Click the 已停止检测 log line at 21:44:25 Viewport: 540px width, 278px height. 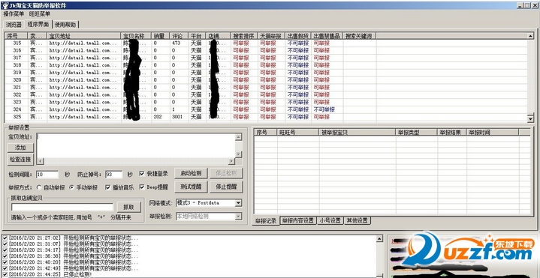point(50,274)
